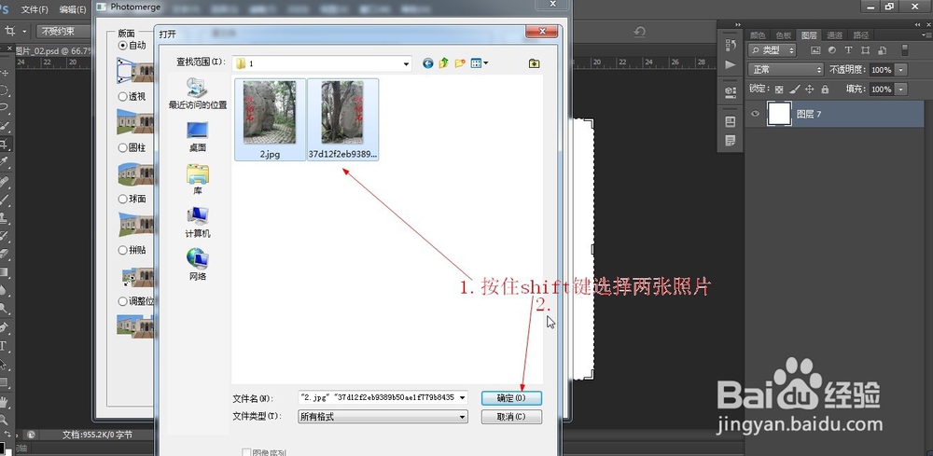The height and width of the screenshot is (456, 933).
Task: Lock layer position icon
Action: pos(809,90)
